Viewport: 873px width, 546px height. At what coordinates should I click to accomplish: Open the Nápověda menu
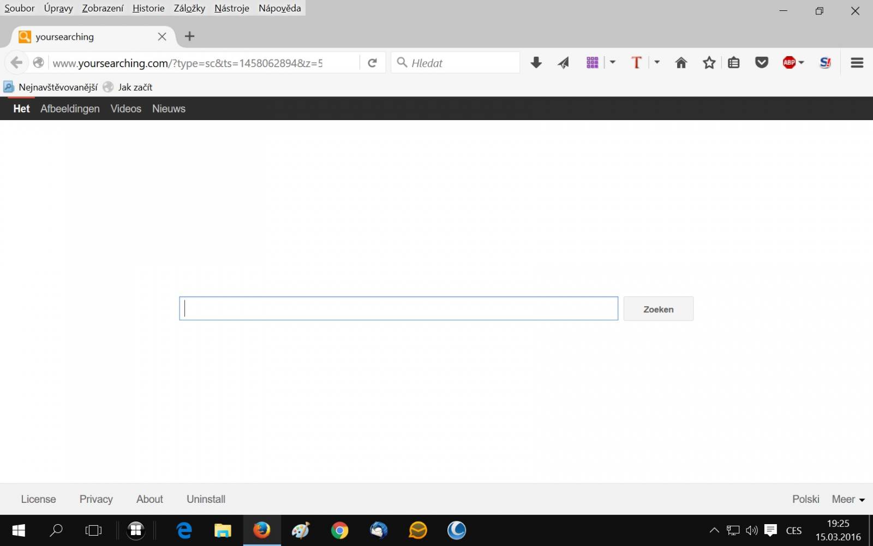280,8
